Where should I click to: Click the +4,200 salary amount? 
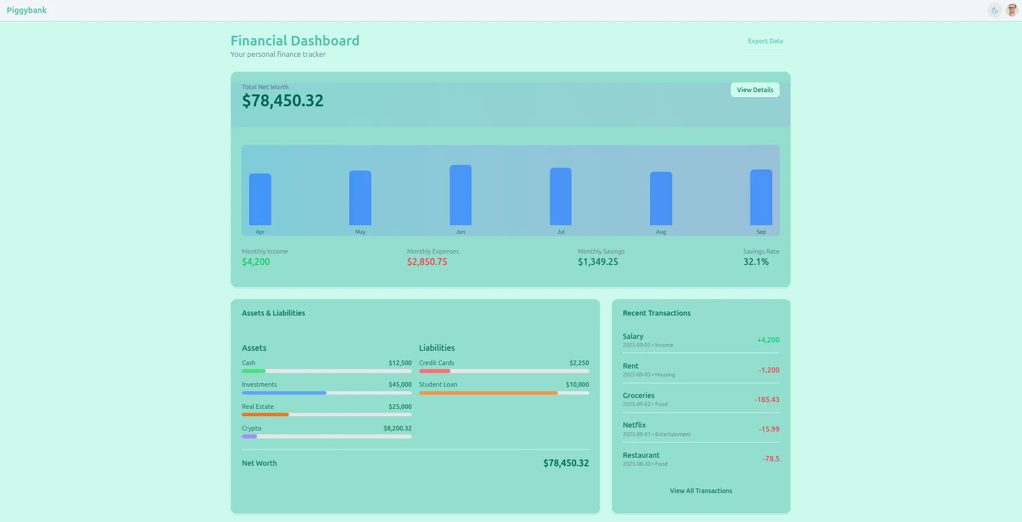point(768,340)
